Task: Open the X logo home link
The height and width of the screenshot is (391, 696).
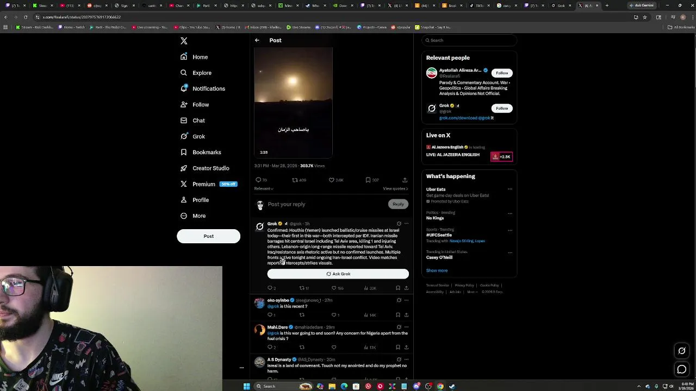Action: pos(184,41)
